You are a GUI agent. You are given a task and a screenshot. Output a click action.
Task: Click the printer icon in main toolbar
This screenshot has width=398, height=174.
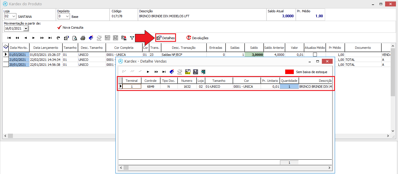pyautogui.click(x=83, y=38)
